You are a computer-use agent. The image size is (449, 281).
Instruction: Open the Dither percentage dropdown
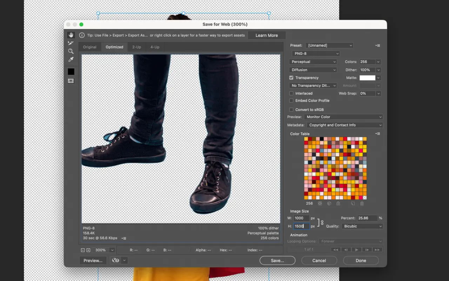coord(370,70)
